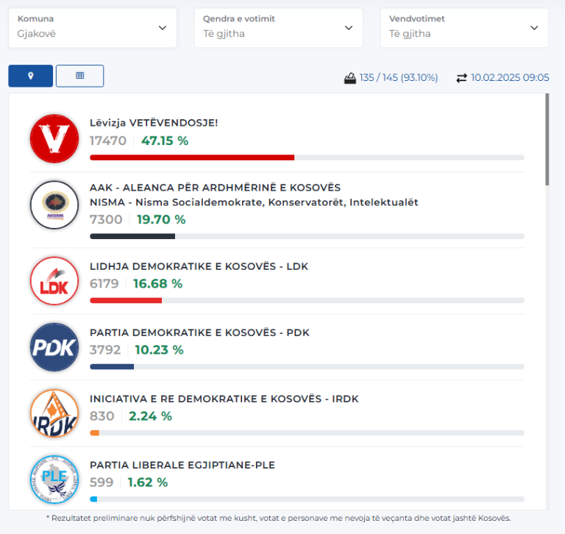Image resolution: width=565 pixels, height=534 pixels.
Task: Click the LDK party logo
Action: click(54, 280)
